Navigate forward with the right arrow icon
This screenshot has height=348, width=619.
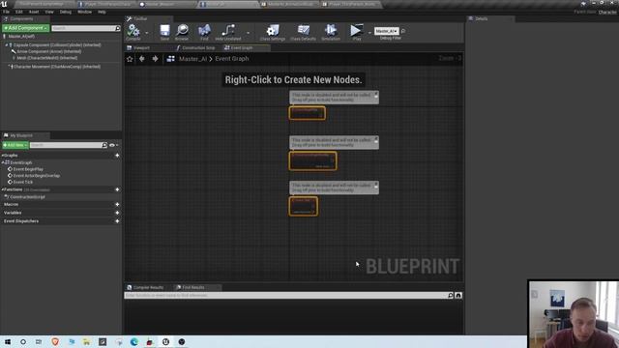tap(155, 59)
